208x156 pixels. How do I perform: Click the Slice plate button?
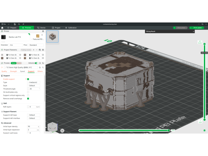181,28
